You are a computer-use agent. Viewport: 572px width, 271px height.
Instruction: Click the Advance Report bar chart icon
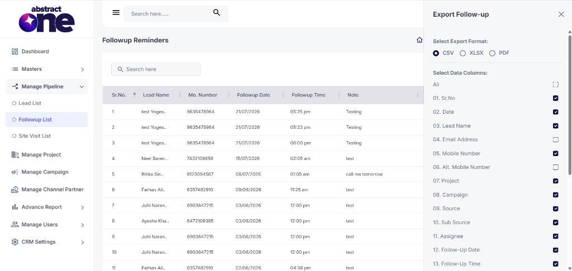15,207
